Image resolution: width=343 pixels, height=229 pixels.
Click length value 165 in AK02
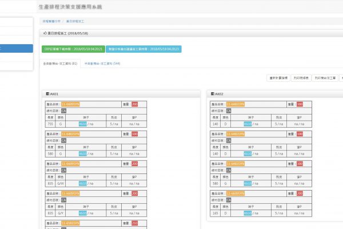216,213
